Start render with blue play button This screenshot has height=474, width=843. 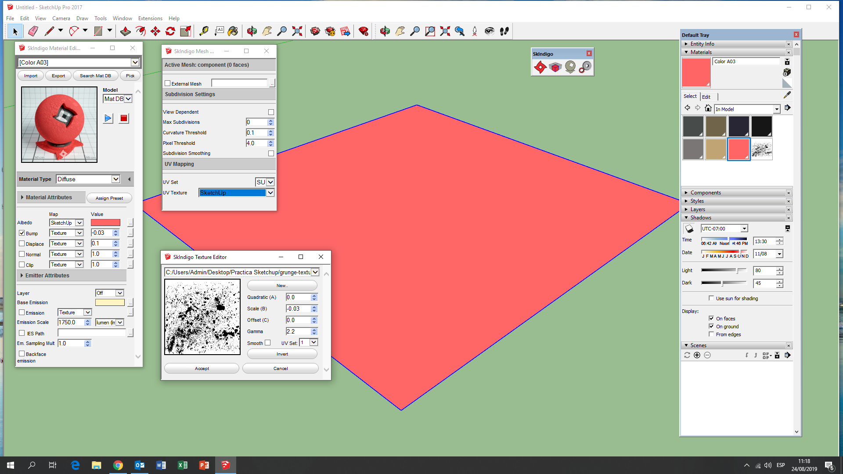[x=108, y=118]
